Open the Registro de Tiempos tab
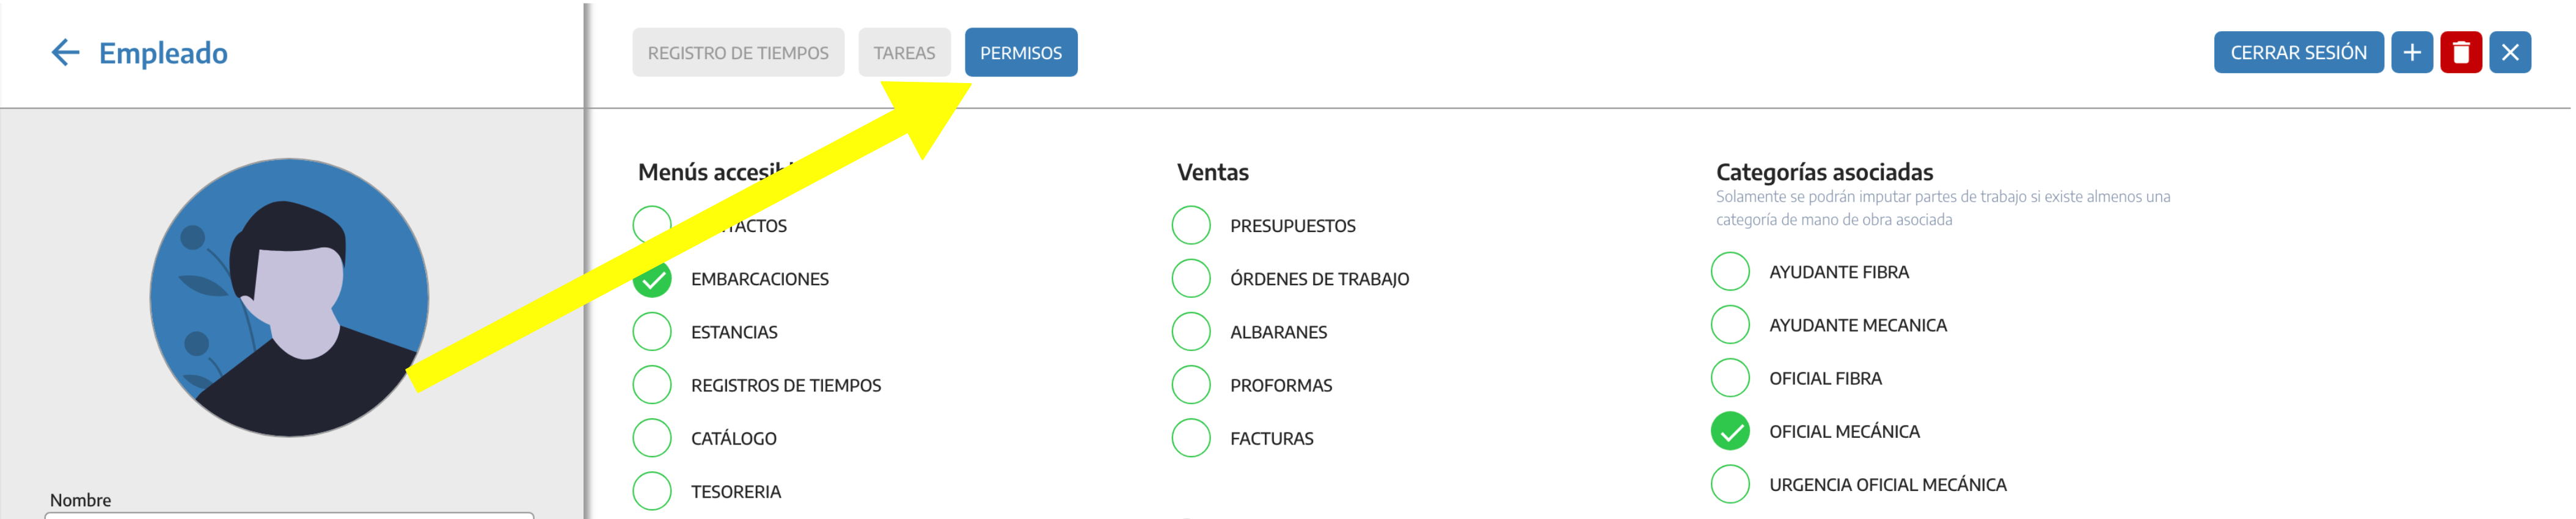Viewport: 2576px width, 519px height. (737, 53)
